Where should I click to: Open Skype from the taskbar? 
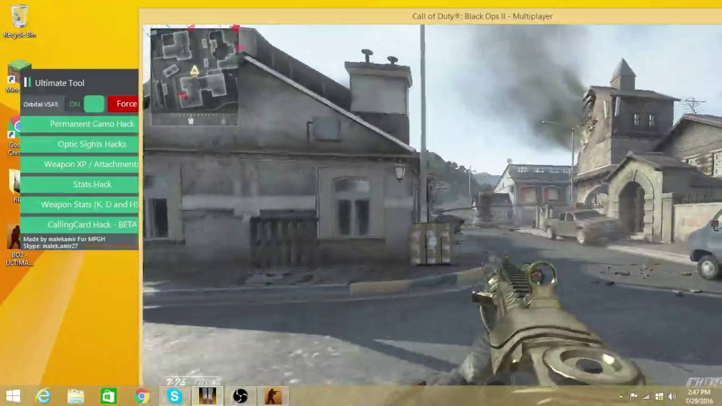(174, 396)
